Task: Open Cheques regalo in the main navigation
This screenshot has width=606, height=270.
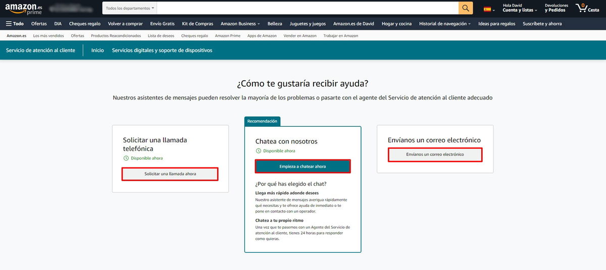Action: tap(85, 24)
